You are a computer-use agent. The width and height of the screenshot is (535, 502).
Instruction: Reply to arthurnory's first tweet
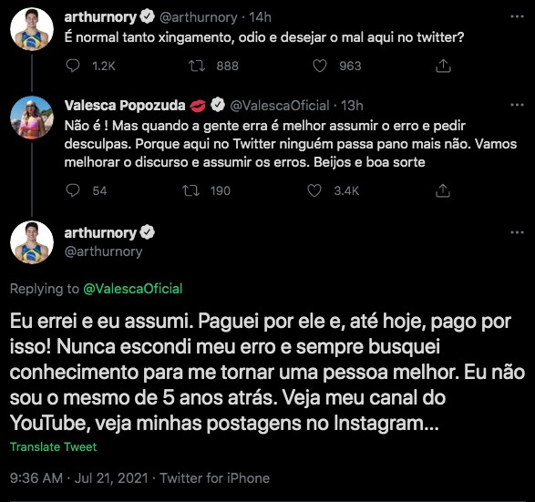coord(73,66)
